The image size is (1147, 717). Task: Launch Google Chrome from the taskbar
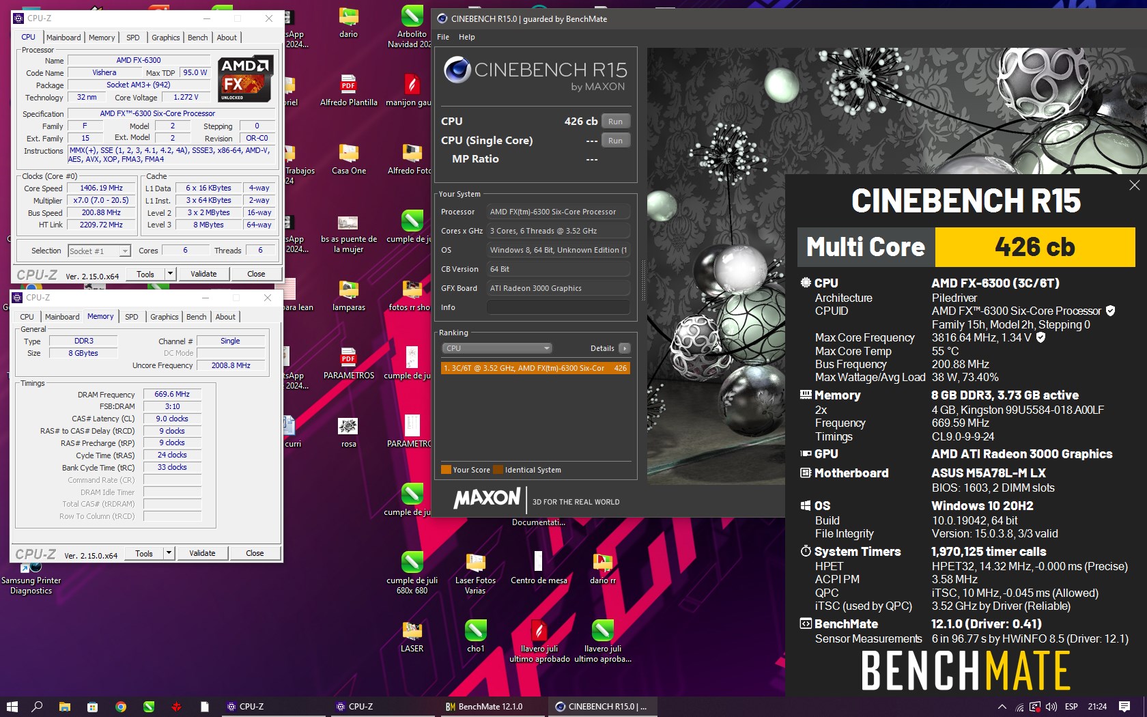[x=121, y=706]
